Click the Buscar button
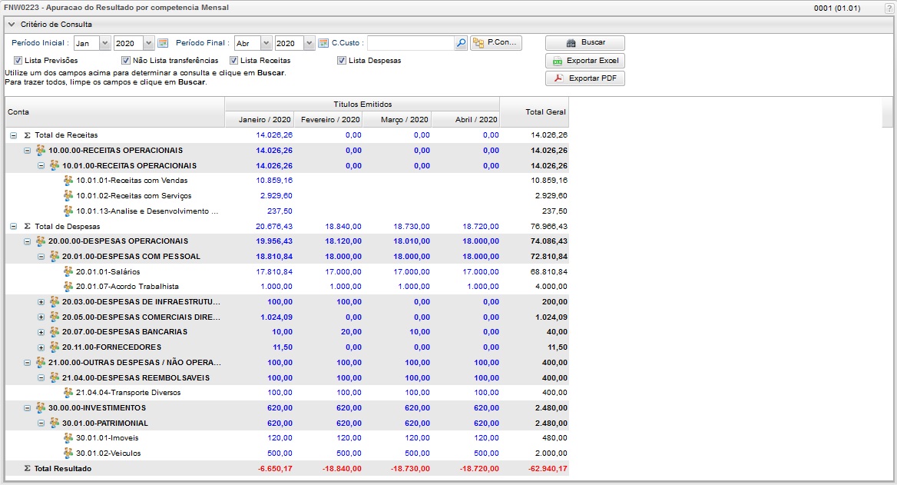Viewport: 897px width, 485px height. [x=584, y=43]
